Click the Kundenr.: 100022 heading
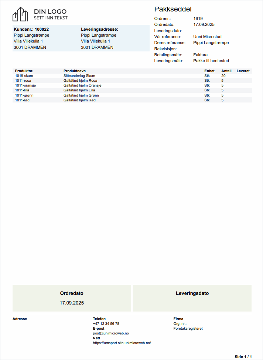 click(x=31, y=29)
